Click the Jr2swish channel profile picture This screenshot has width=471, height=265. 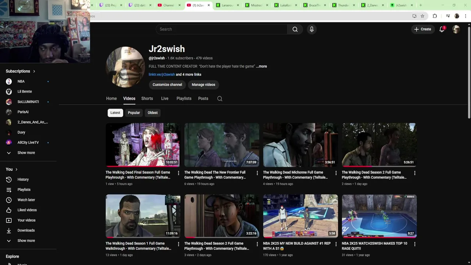click(125, 67)
